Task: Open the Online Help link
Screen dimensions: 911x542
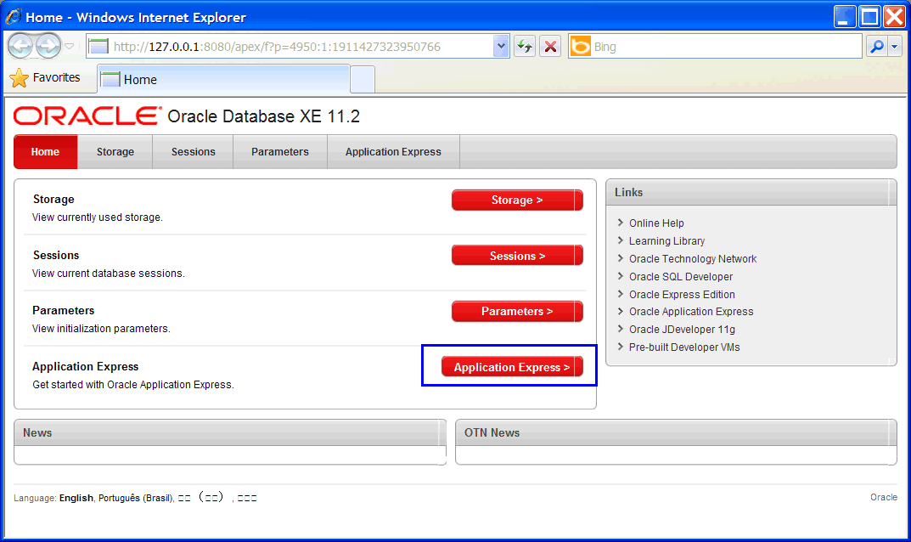Action: coord(656,223)
